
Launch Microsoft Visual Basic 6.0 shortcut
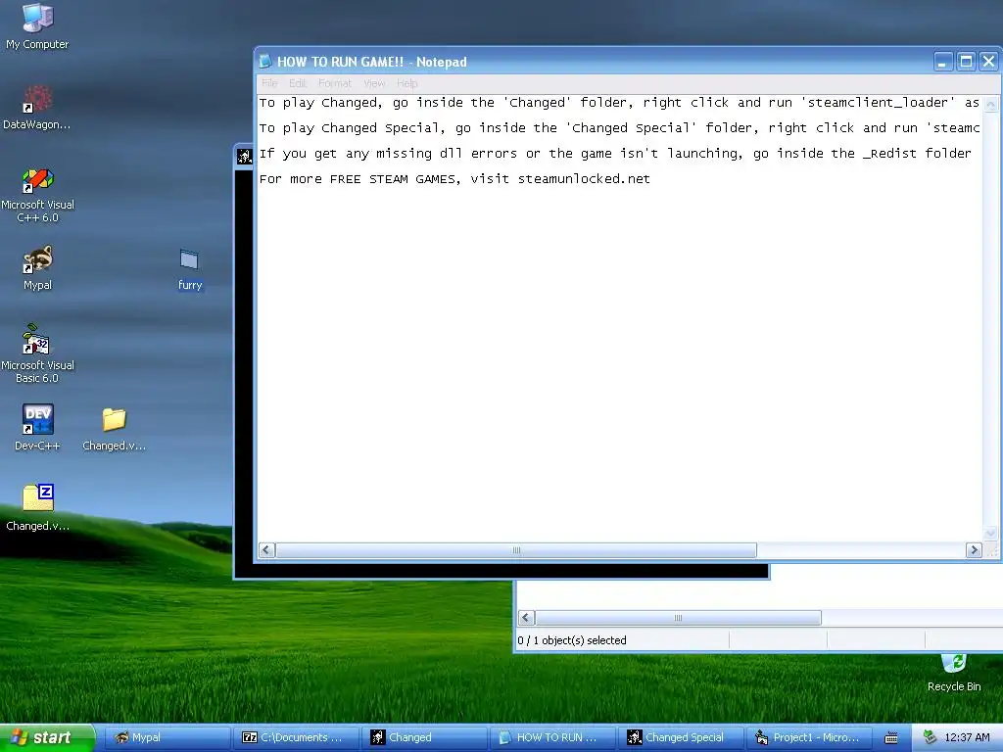click(x=37, y=353)
